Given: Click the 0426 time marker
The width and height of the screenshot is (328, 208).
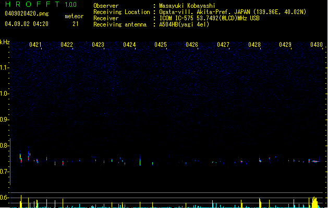Looking at the screenshot, I should [192, 45].
